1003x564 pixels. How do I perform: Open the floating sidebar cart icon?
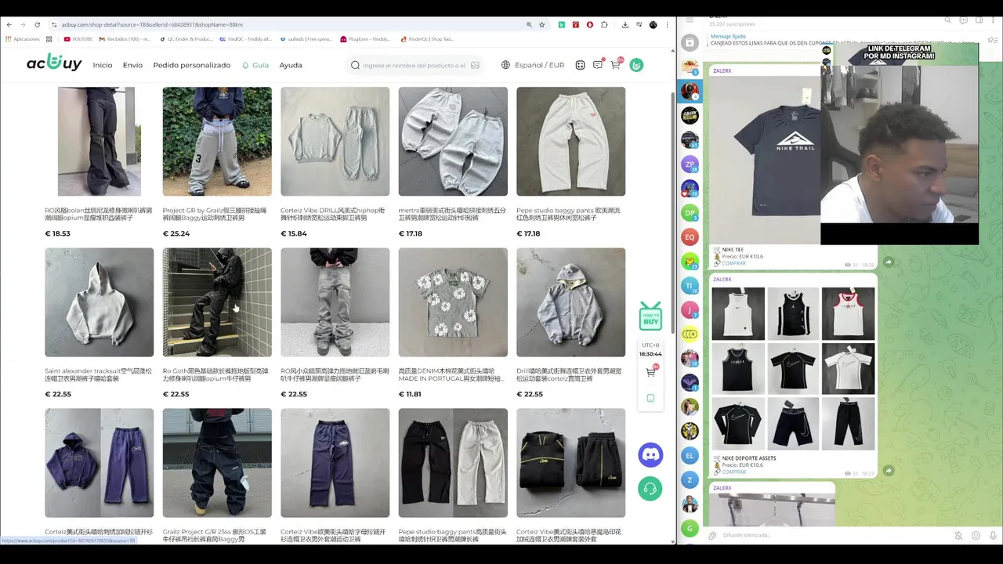tap(650, 372)
